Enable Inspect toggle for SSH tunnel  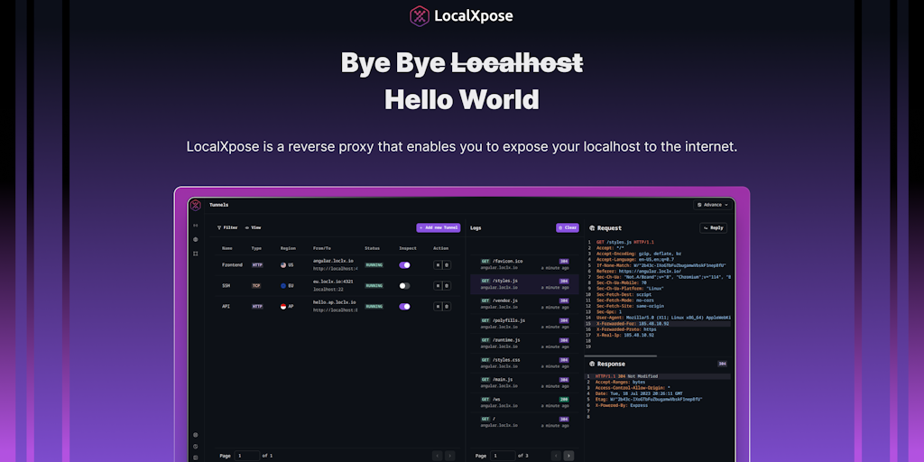click(x=404, y=286)
